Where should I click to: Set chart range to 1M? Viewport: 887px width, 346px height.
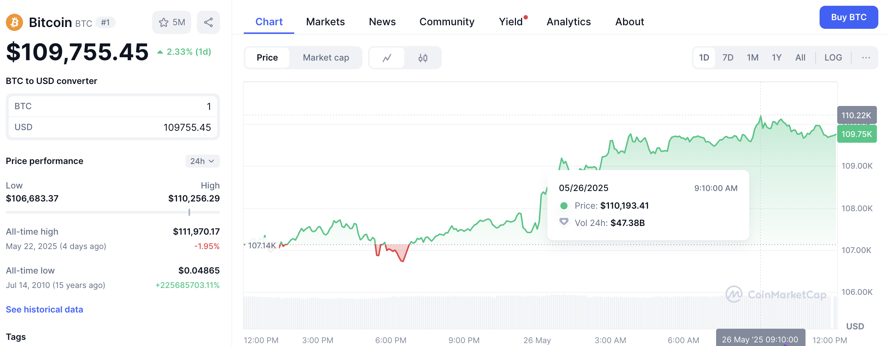[x=753, y=58]
